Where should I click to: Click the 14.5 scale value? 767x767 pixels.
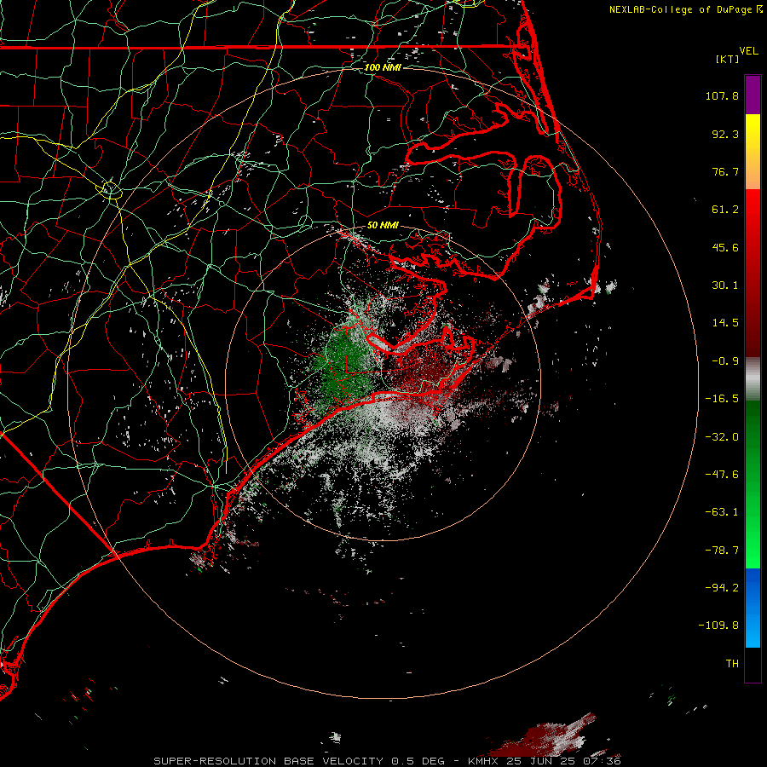[725, 323]
